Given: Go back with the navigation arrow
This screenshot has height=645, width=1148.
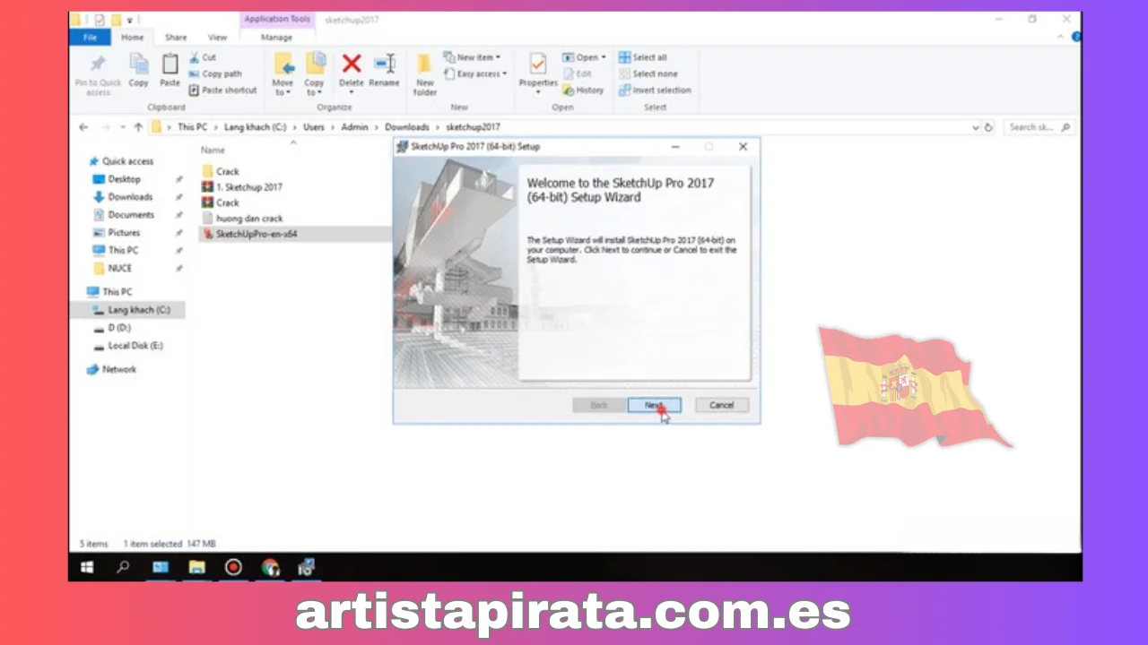Looking at the screenshot, I should coord(83,127).
